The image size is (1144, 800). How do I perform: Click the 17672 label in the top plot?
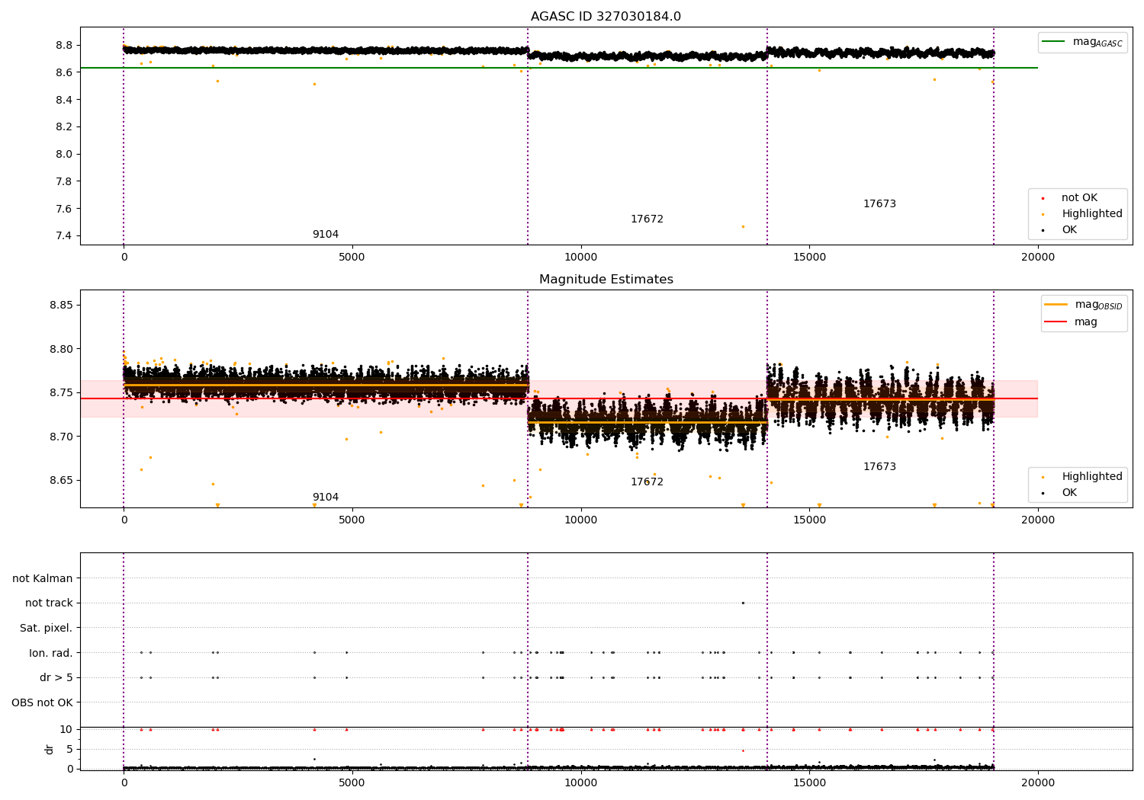[647, 219]
